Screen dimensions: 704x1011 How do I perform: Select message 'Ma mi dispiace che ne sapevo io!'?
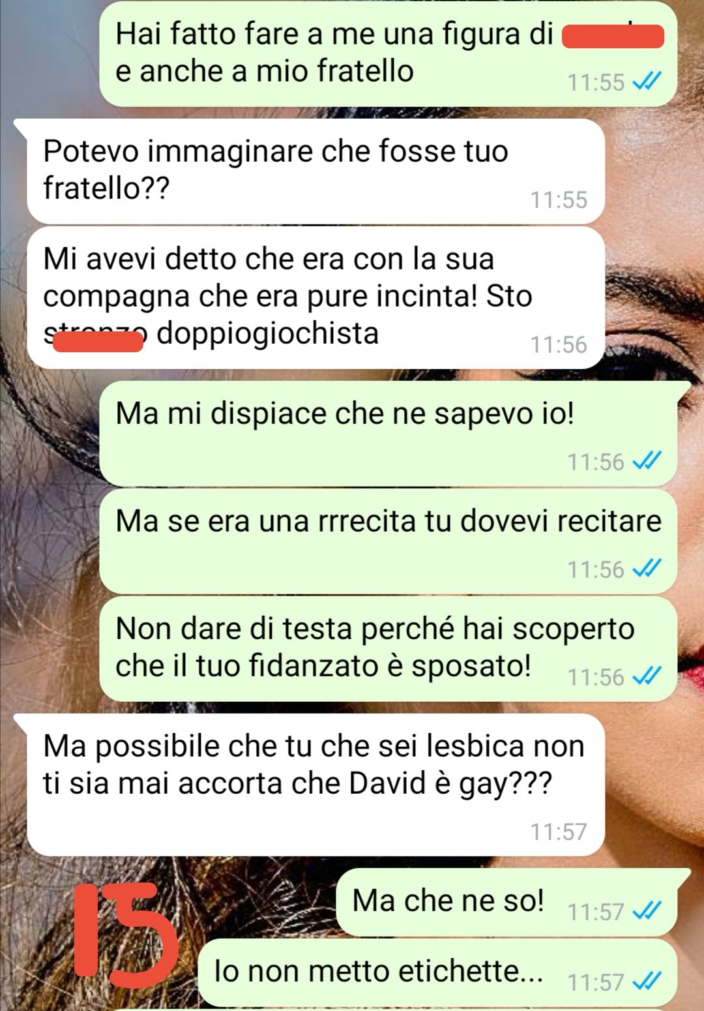[389, 434]
